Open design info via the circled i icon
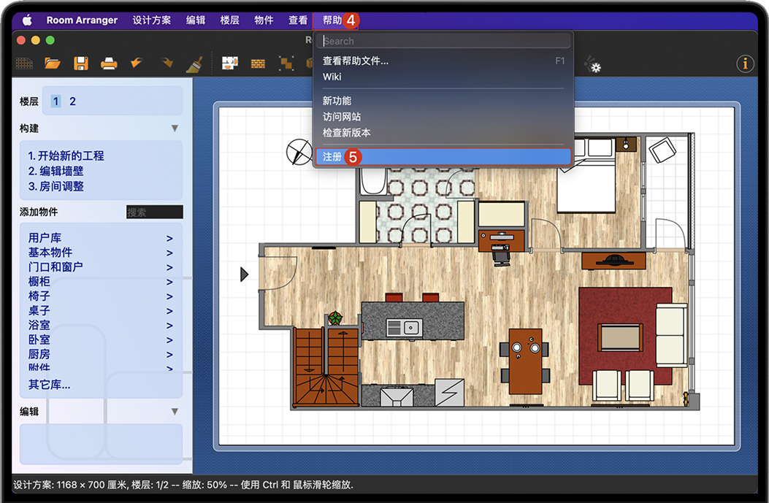The image size is (769, 503). [745, 64]
